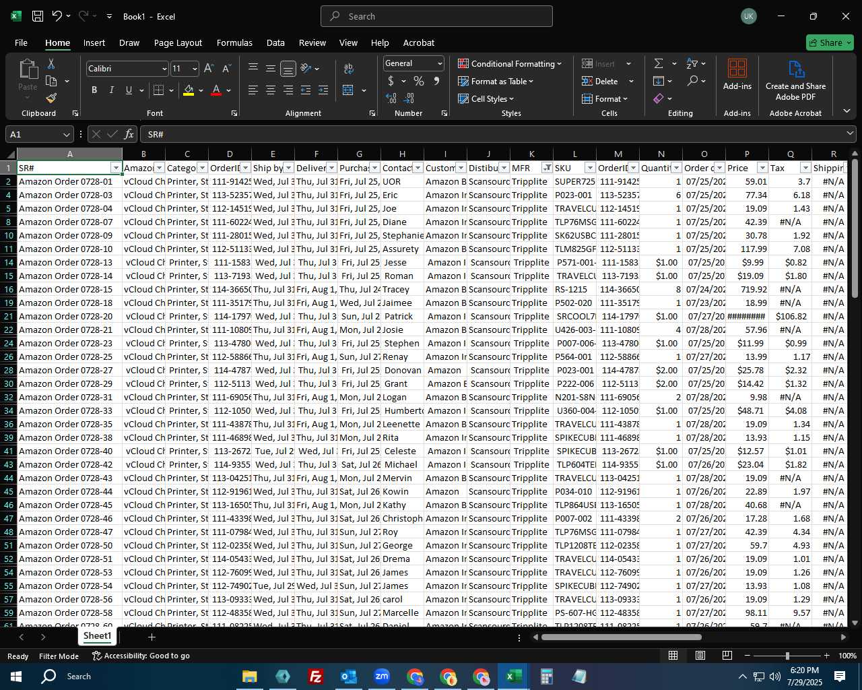The image size is (862, 690).
Task: Open SR# column filter dropdown
Action: click(x=116, y=168)
